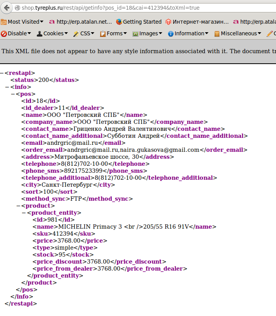276x316 pixels.
Task: Click city value Санкт-Петербург
Action: point(67,185)
